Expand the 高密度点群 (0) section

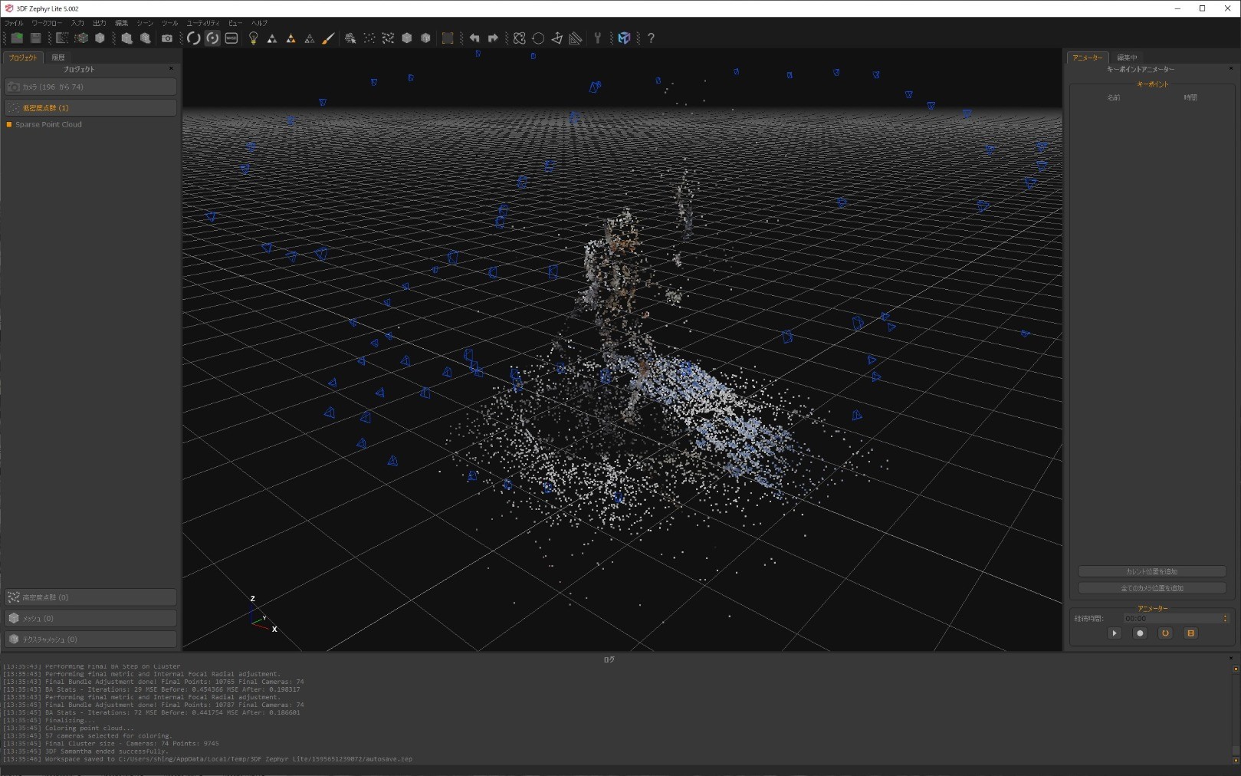90,597
